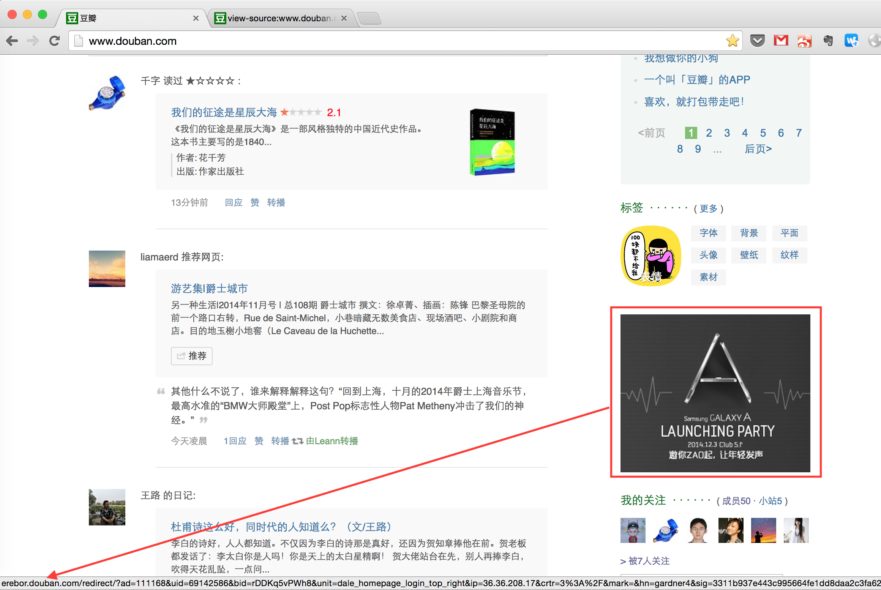Click the 推荐 button
This screenshot has width=881, height=590.
click(x=192, y=356)
